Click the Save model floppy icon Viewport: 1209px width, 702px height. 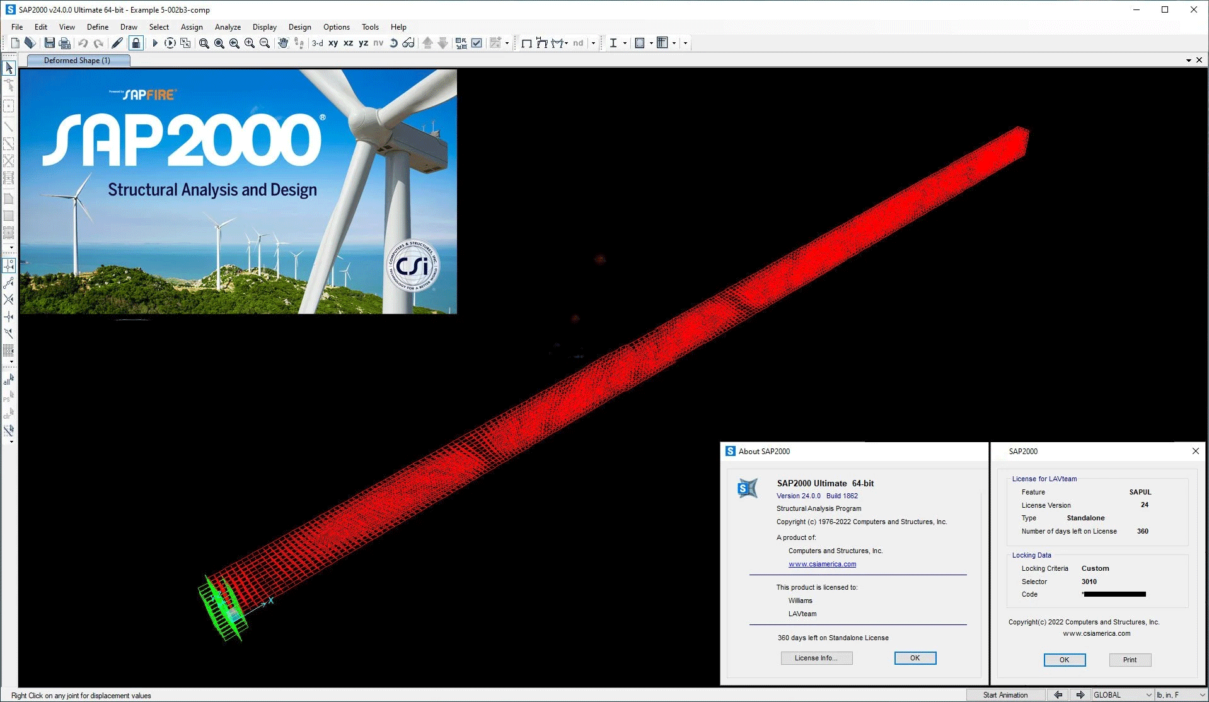49,43
